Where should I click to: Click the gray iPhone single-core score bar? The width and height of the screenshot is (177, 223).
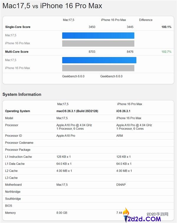pos(98,44)
